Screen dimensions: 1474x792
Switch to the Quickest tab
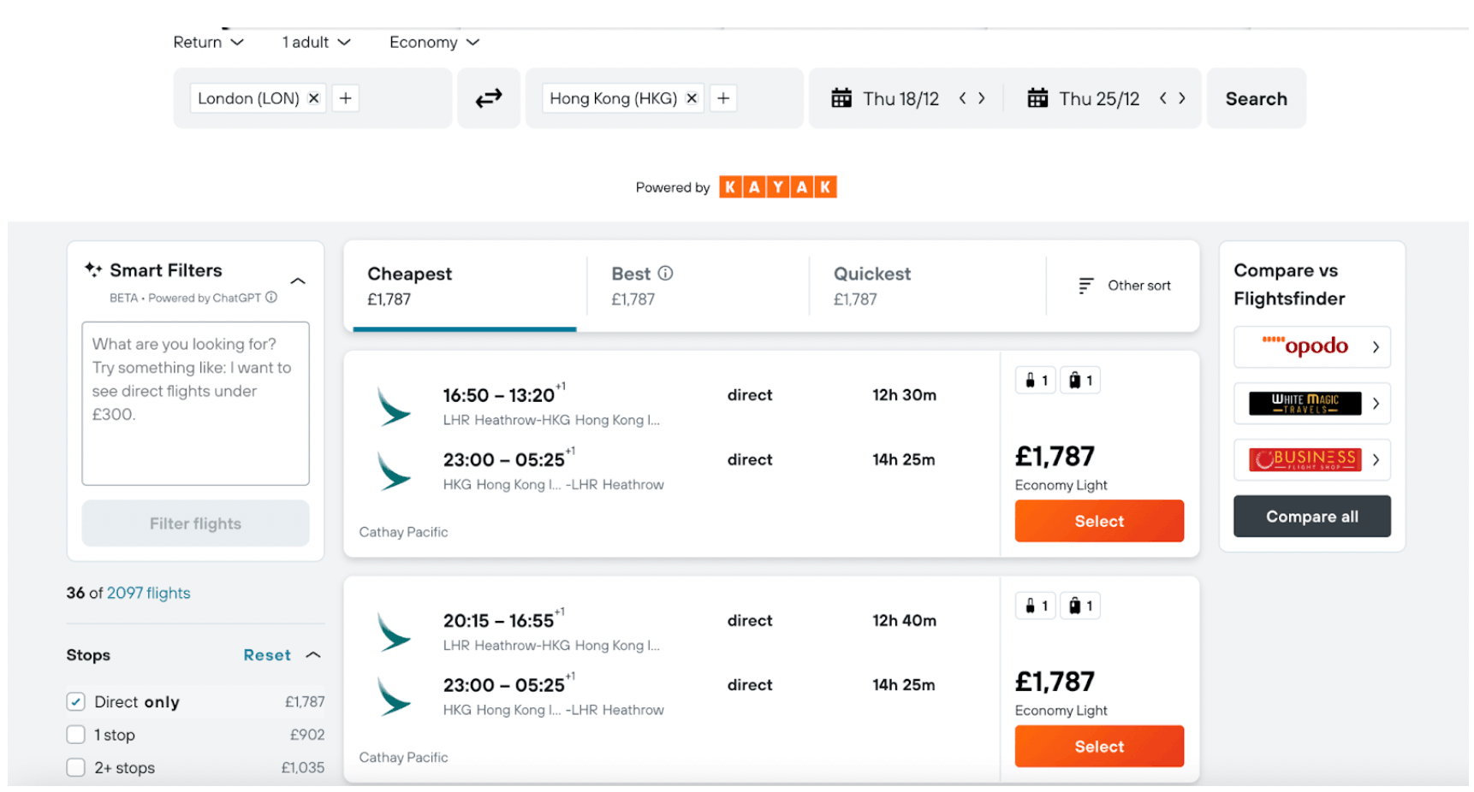[x=871, y=274]
